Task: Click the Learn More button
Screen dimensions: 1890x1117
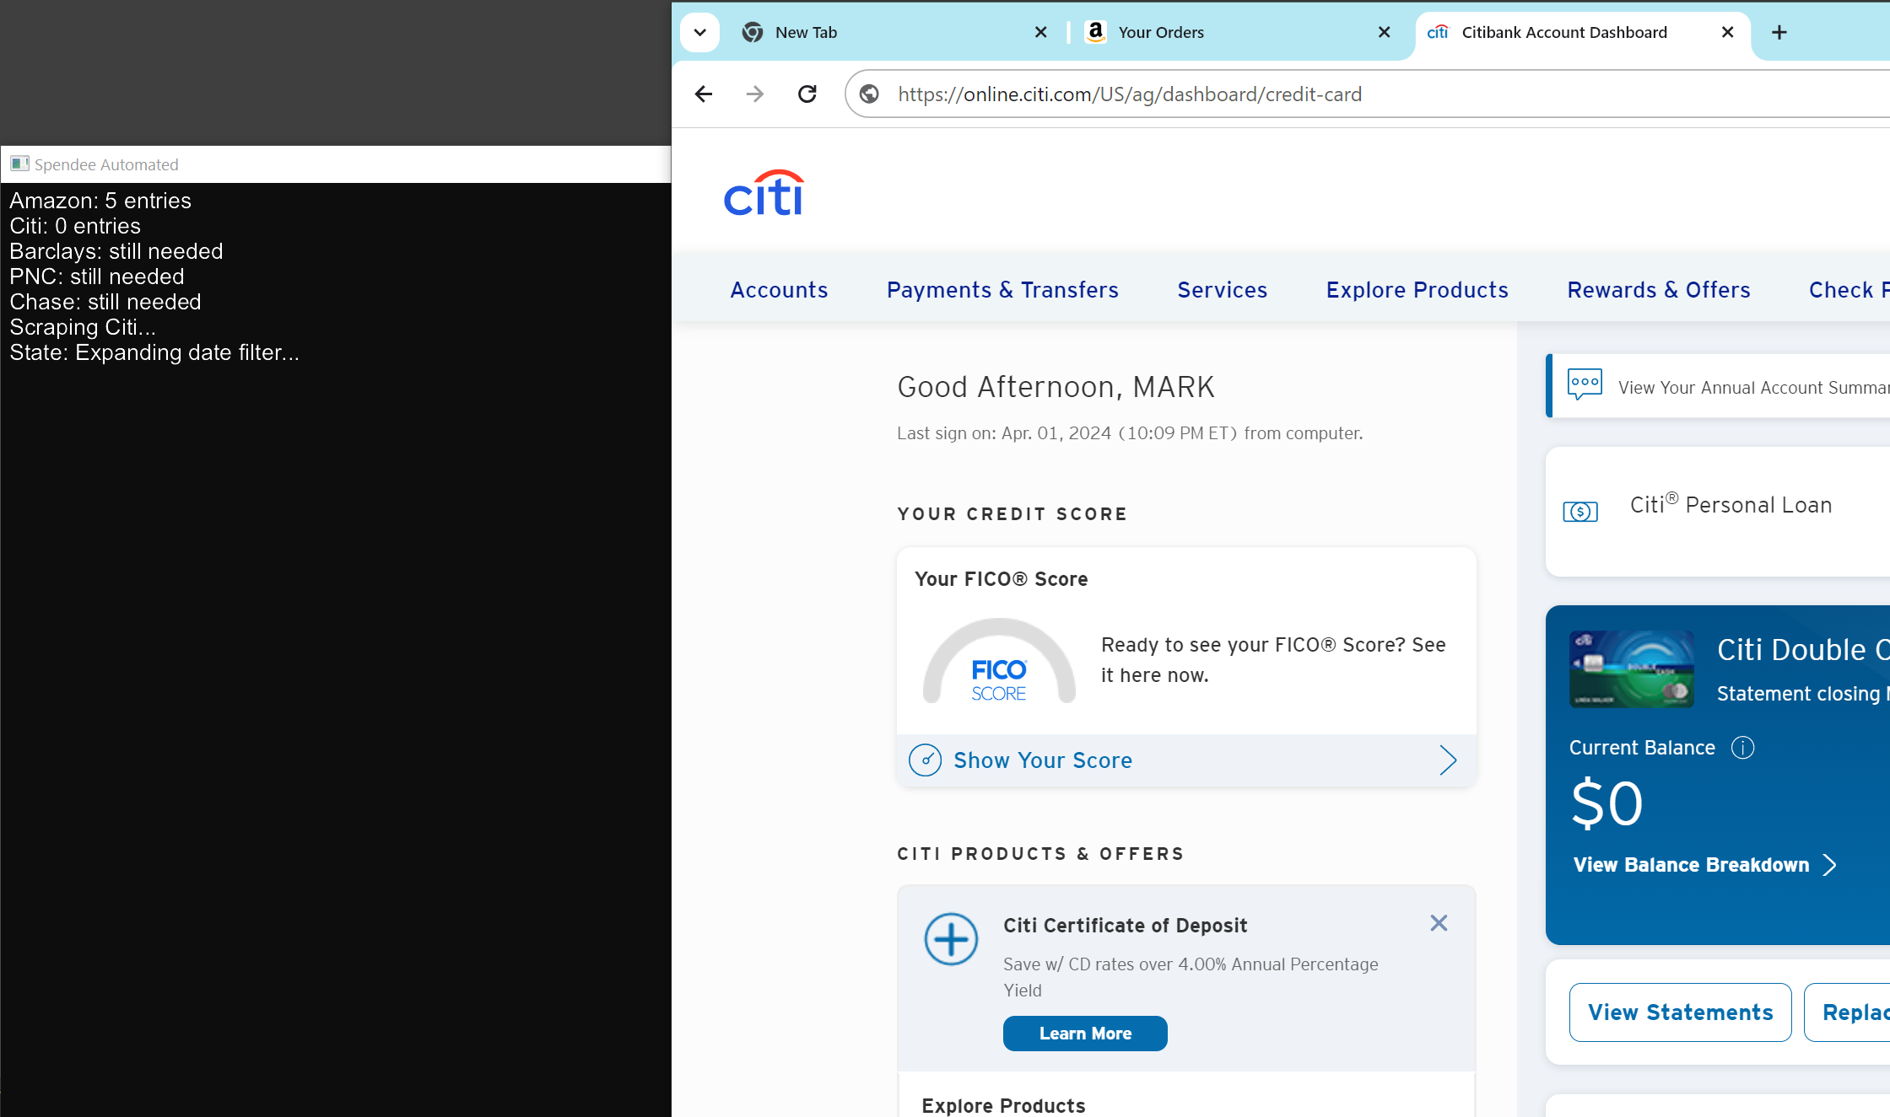Action: point(1085,1034)
